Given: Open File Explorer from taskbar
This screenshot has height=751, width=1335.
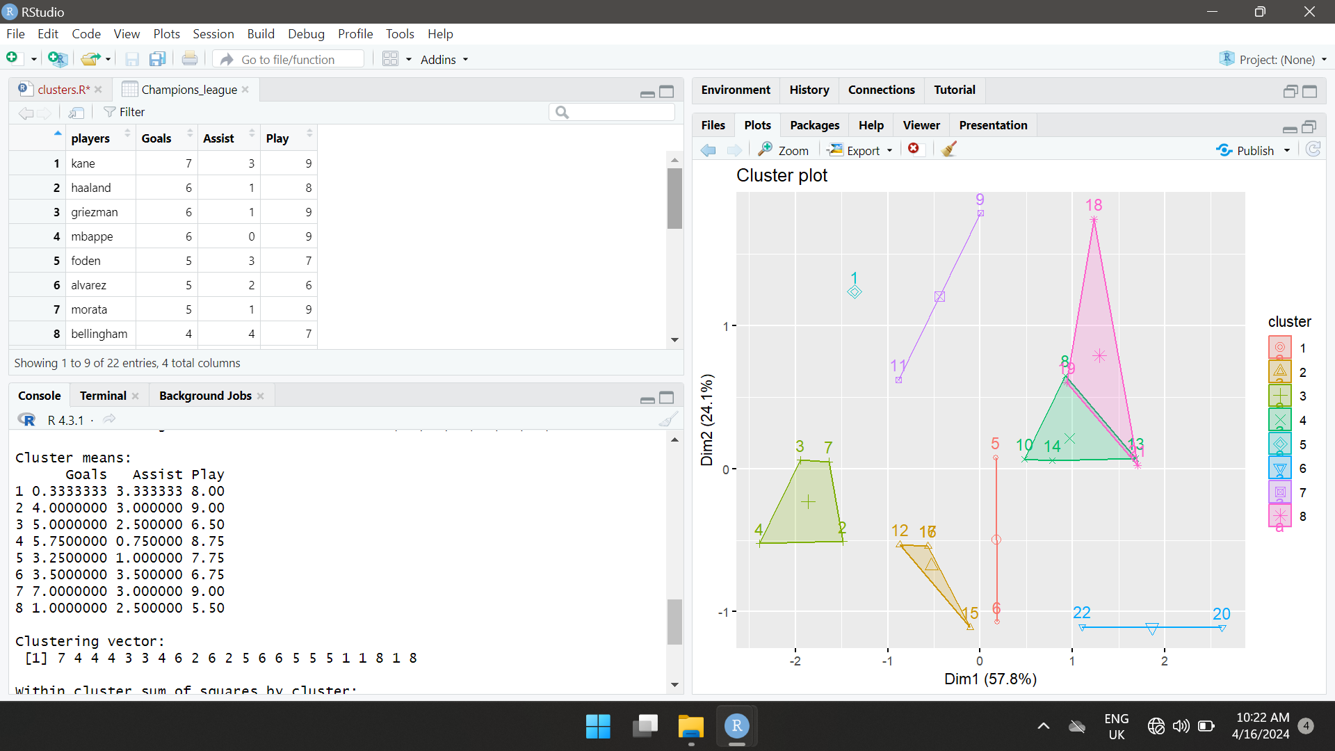Looking at the screenshot, I should [x=691, y=727].
